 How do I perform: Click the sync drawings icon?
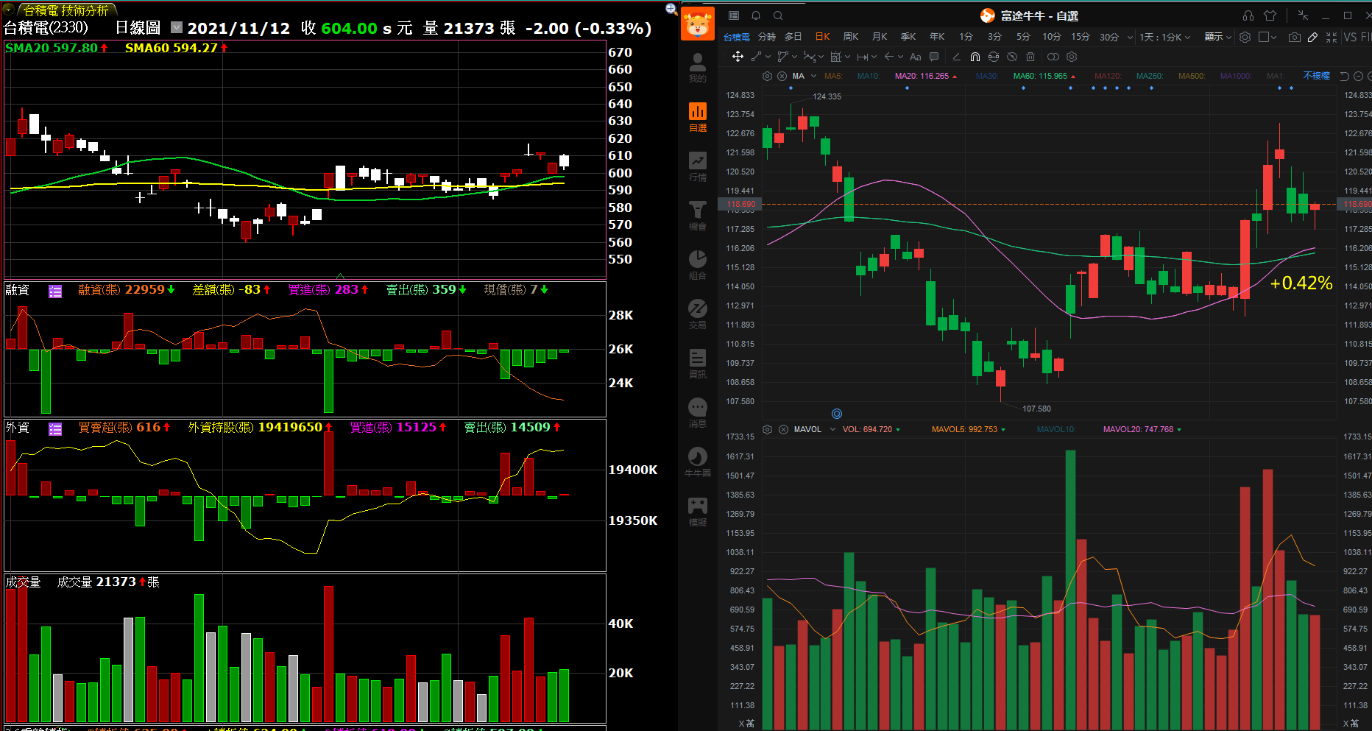[994, 57]
